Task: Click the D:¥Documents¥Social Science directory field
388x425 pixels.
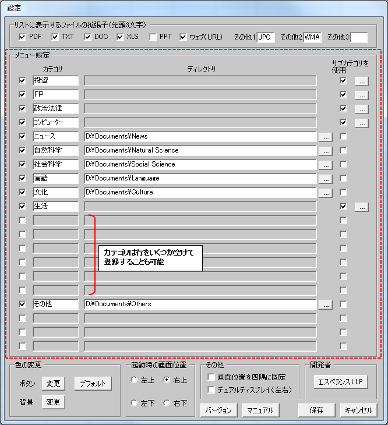Action: (x=200, y=164)
